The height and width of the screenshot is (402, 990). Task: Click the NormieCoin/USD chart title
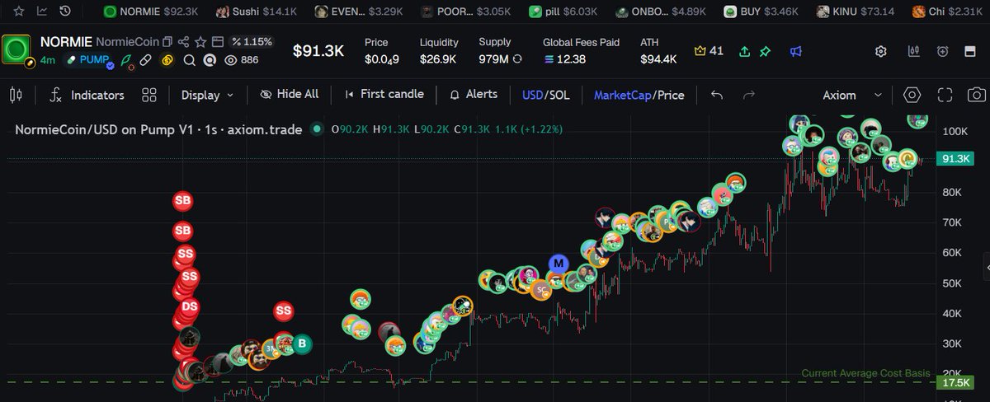click(158, 129)
